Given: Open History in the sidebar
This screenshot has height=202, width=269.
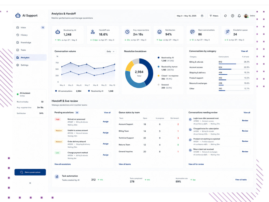Looking at the screenshot, I should [30, 35].
